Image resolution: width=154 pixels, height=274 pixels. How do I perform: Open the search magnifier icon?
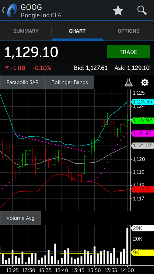142,10
